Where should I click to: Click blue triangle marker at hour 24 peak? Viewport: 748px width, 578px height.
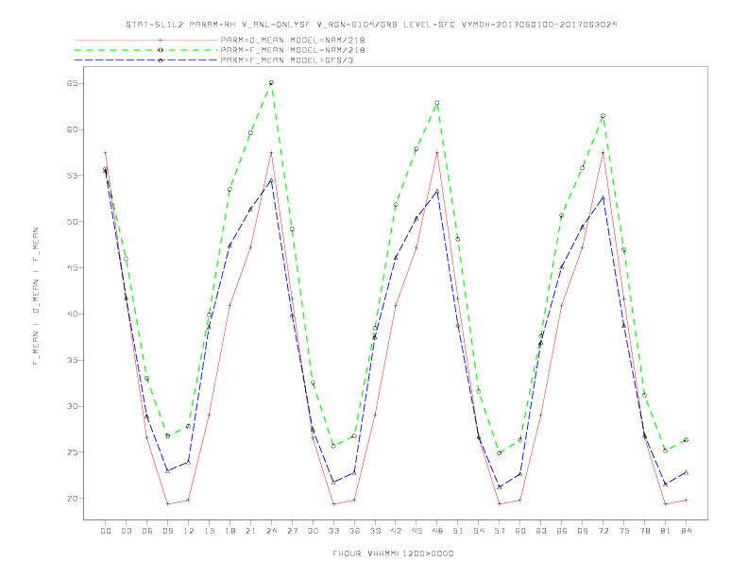coord(271,180)
